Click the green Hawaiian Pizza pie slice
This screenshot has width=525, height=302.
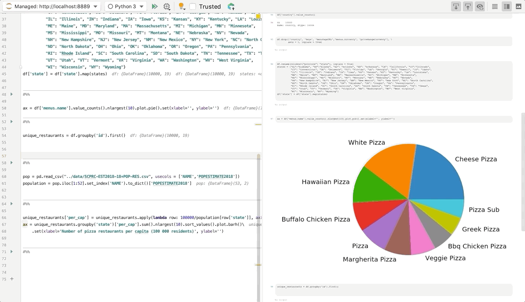point(375,187)
